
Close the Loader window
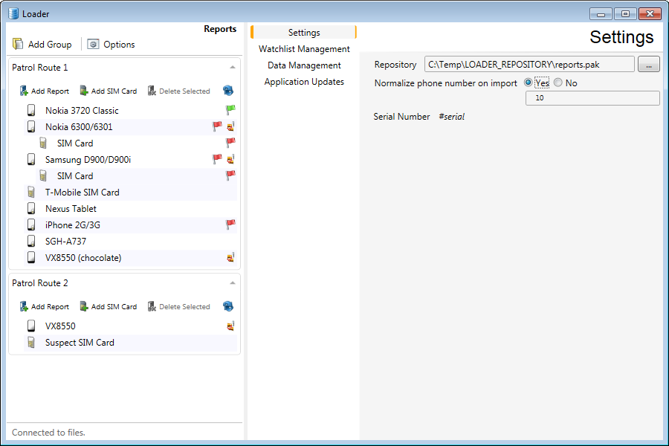(650, 14)
